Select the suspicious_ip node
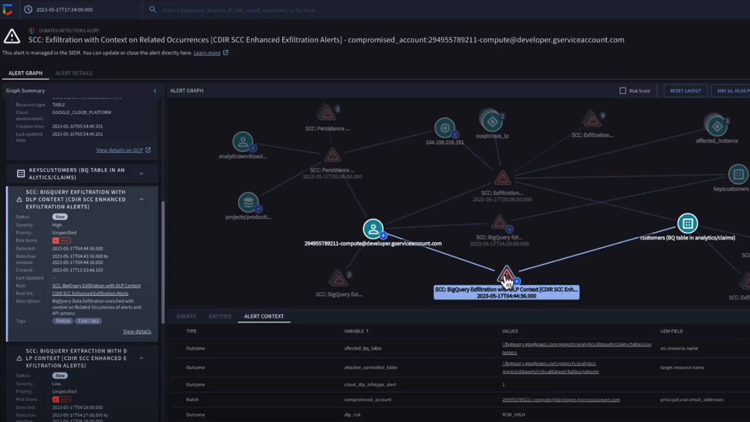This screenshot has width=750, height=422. click(492, 121)
